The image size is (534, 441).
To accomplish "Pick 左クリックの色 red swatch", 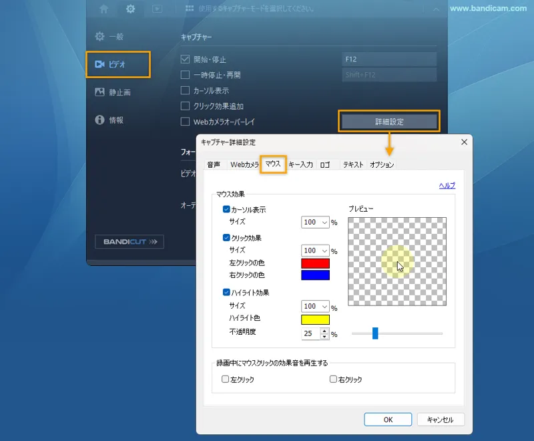I will [315, 263].
